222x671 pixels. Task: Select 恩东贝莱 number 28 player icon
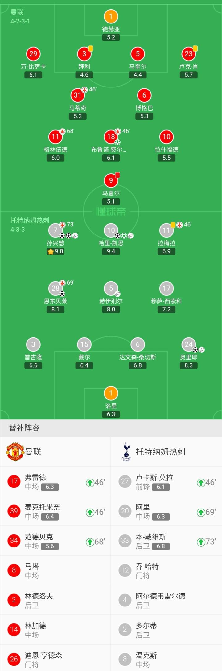55,288
